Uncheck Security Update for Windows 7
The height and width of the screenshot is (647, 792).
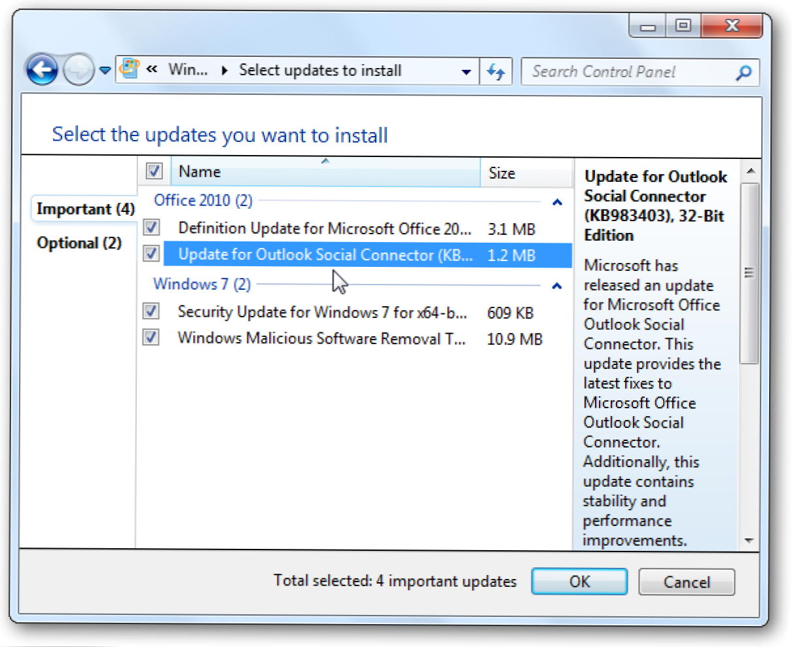(151, 311)
